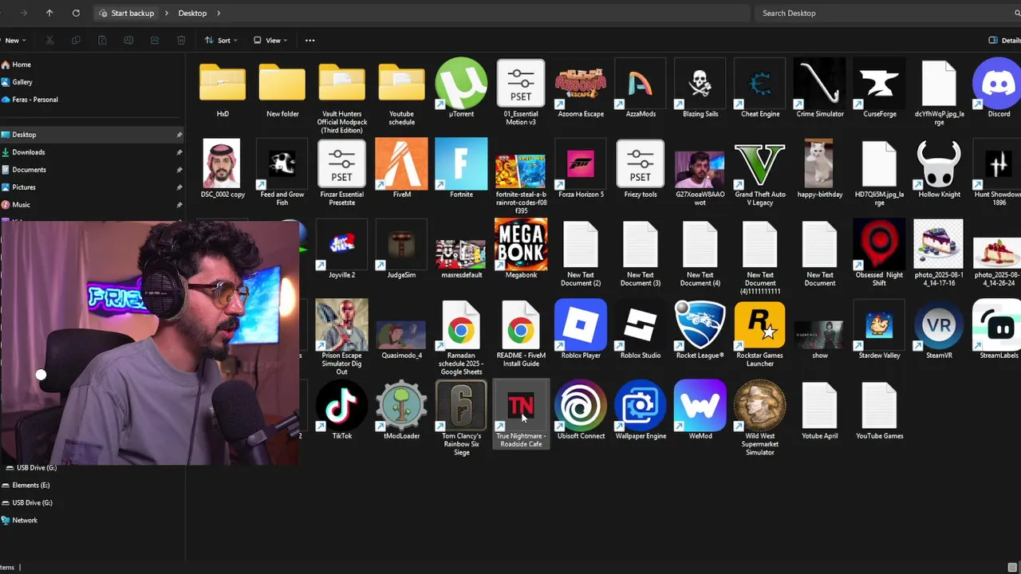Screen dimensions: 1021x574
Task: Open the TikTok shortcut
Action: [341, 411]
